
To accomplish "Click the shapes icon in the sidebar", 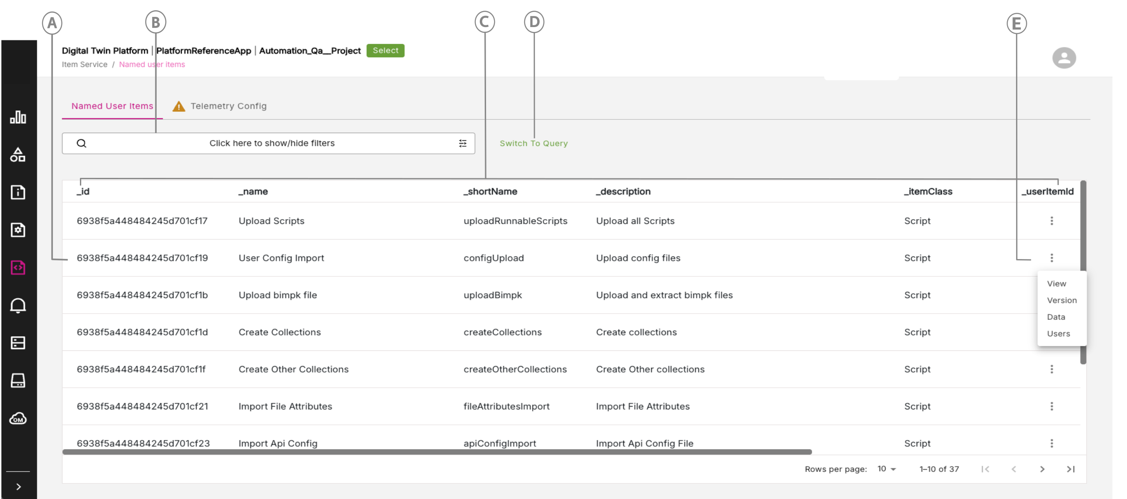I will [x=18, y=155].
